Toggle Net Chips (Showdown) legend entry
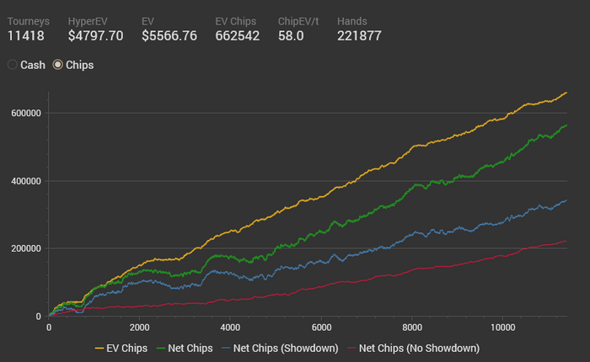This screenshot has height=362, width=590. tap(280, 348)
